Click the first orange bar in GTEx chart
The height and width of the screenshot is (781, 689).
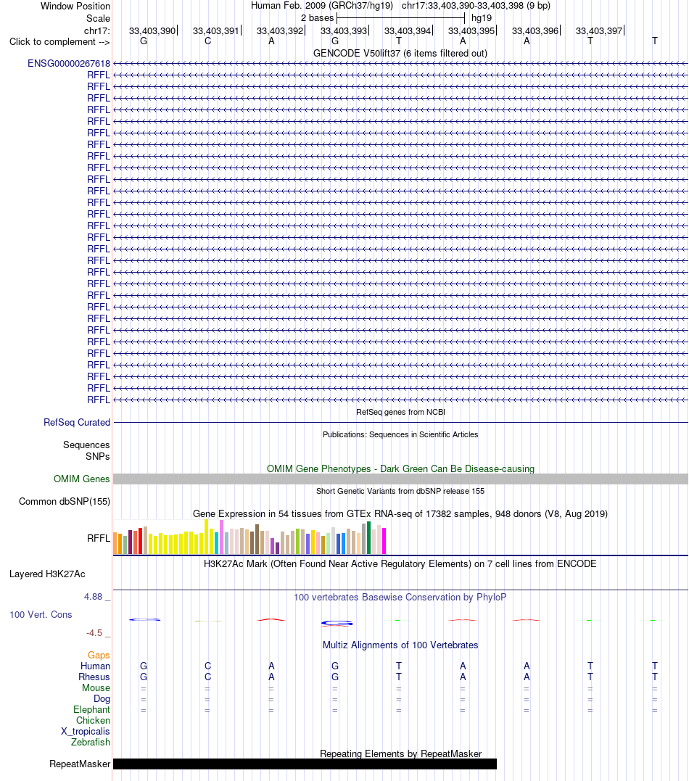click(x=115, y=543)
